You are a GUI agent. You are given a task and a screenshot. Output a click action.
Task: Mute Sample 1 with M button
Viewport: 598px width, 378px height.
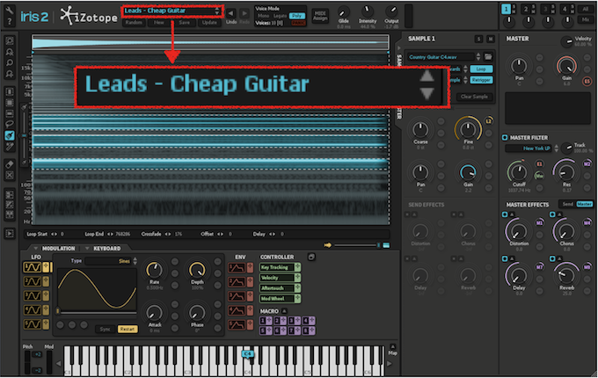[491, 39]
